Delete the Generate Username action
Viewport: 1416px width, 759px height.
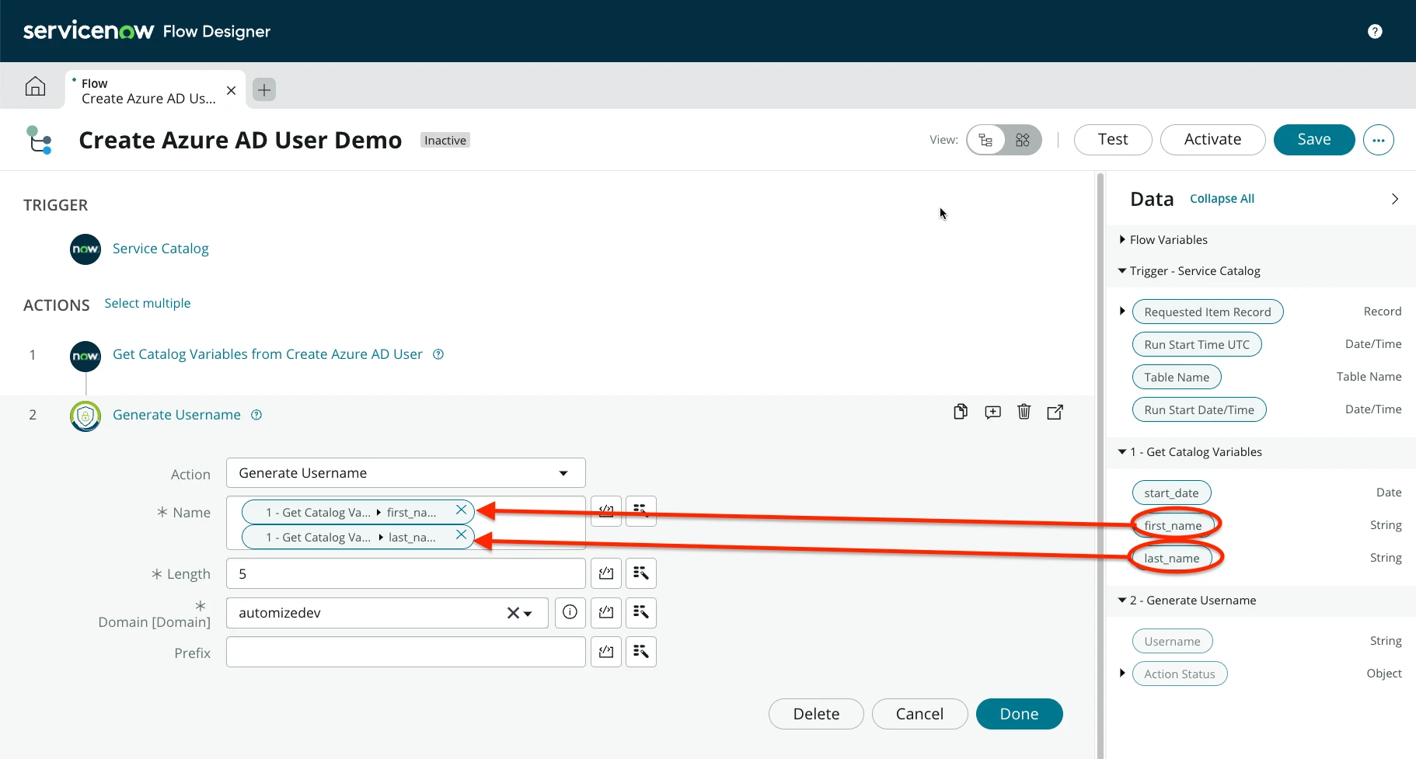click(x=1024, y=412)
